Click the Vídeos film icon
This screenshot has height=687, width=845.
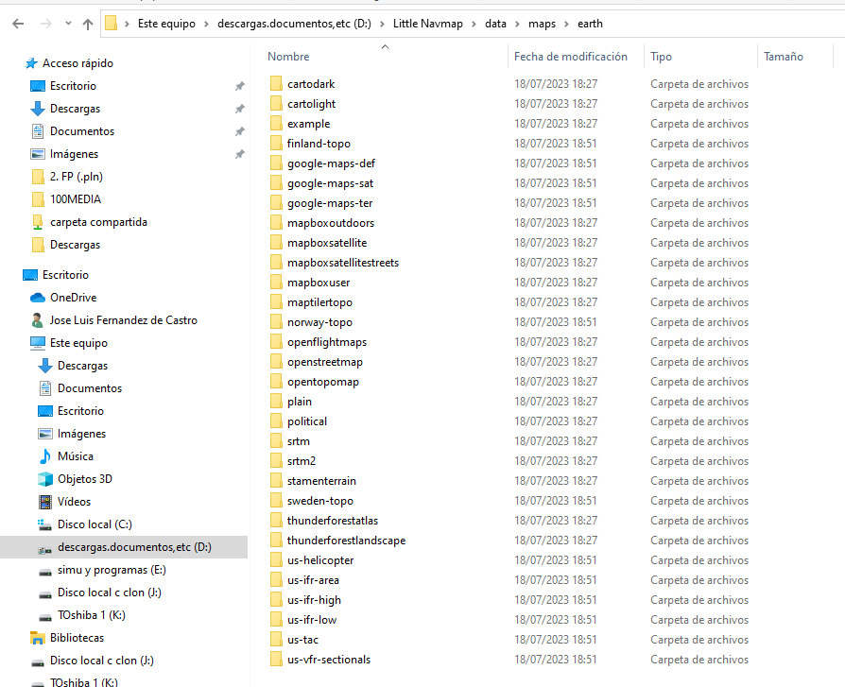pos(45,502)
